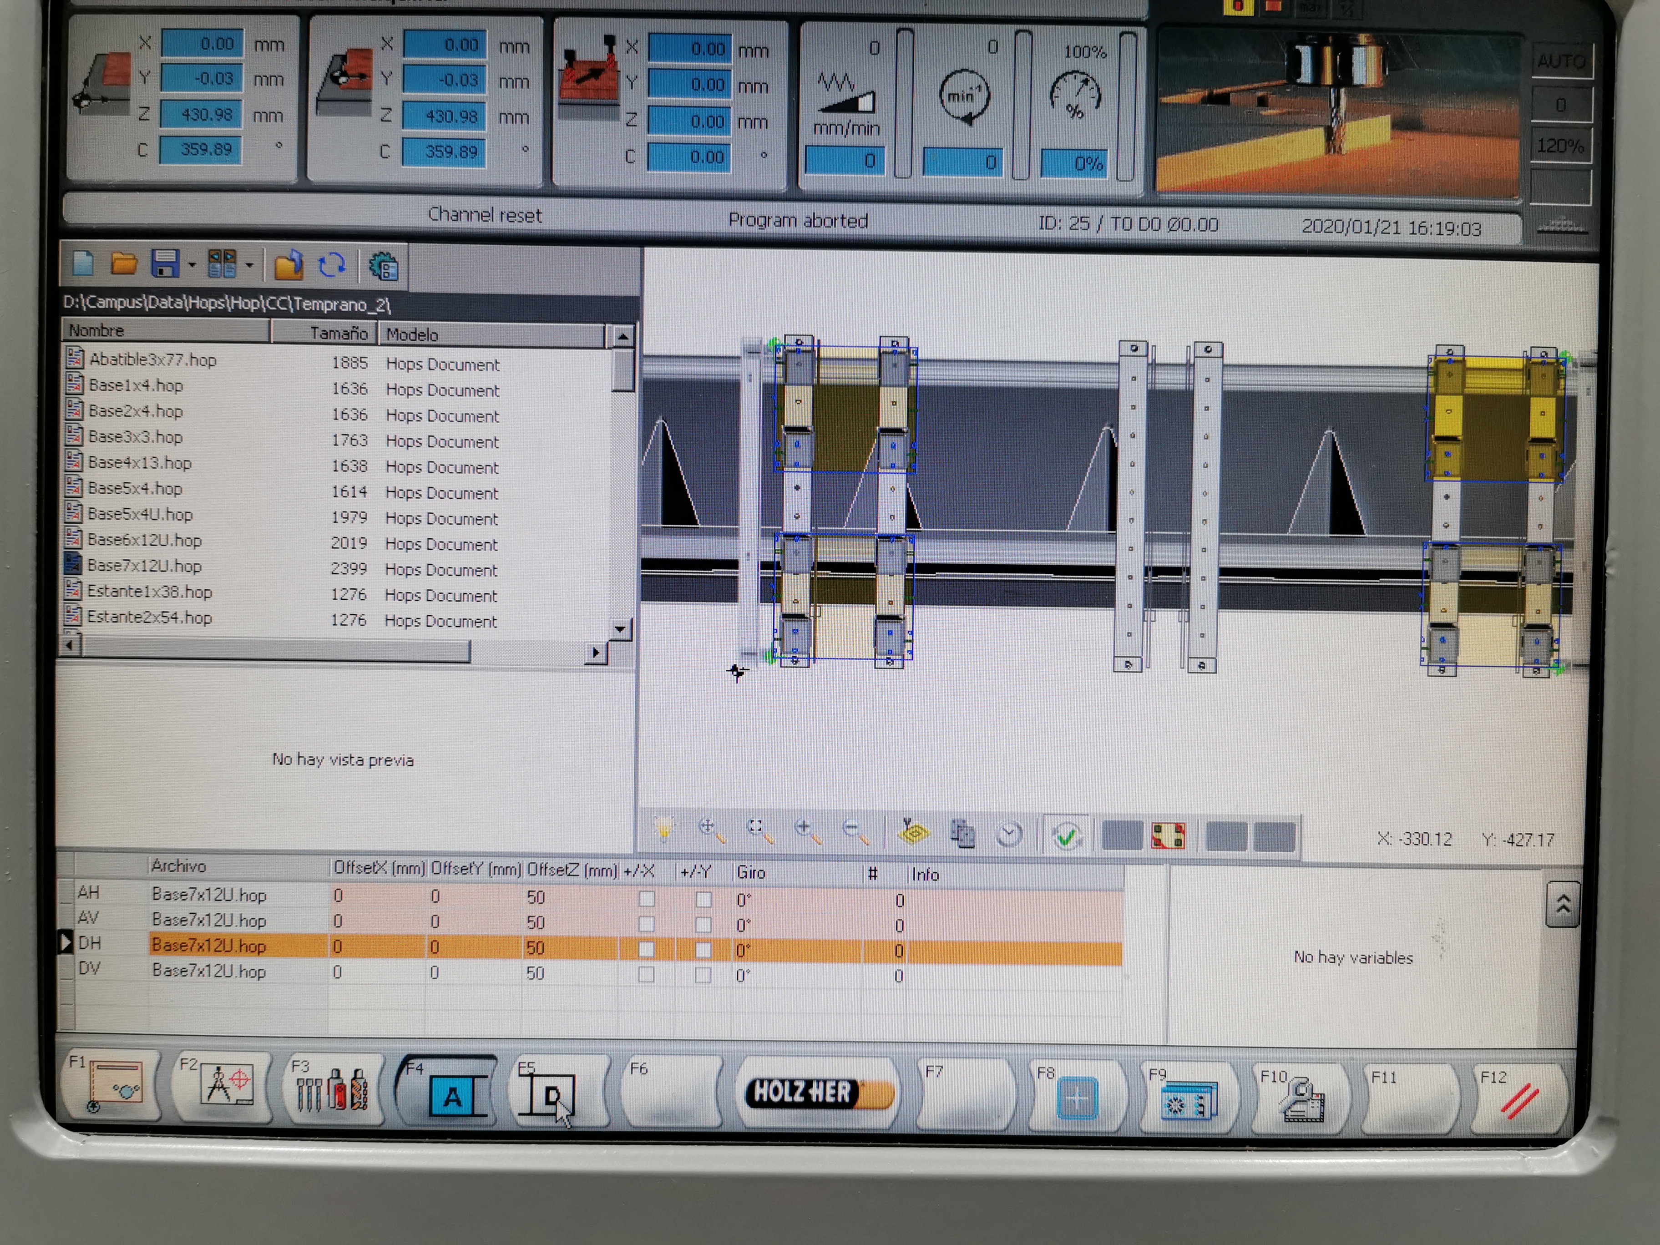The height and width of the screenshot is (1245, 1660).
Task: Toggle +/-X checkbox for the AH row
Action: 646,898
